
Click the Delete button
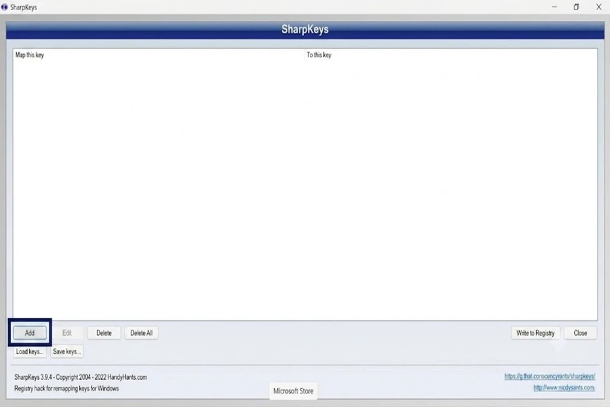coord(104,333)
